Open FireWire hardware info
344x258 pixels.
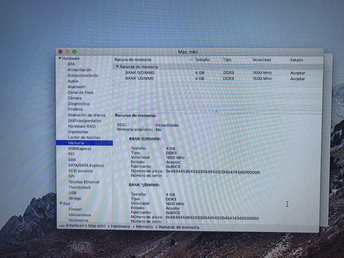pyautogui.click(x=75, y=109)
